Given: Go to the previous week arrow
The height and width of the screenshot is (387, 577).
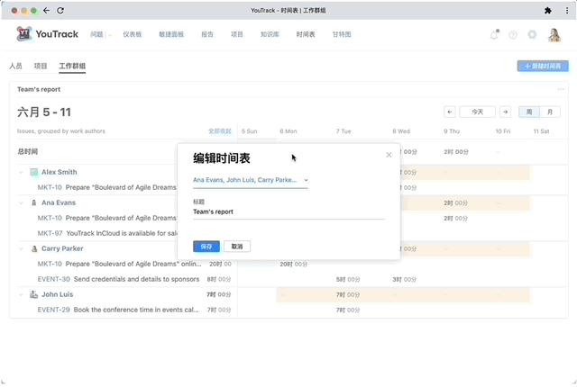Looking at the screenshot, I should (x=450, y=112).
